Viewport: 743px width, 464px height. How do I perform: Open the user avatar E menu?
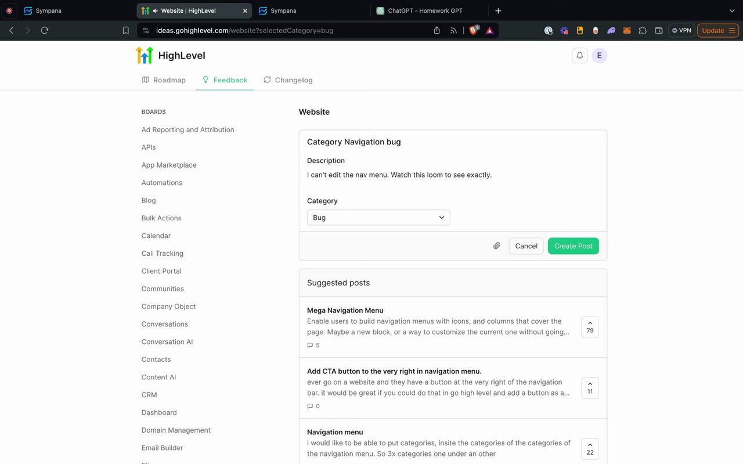click(x=599, y=56)
